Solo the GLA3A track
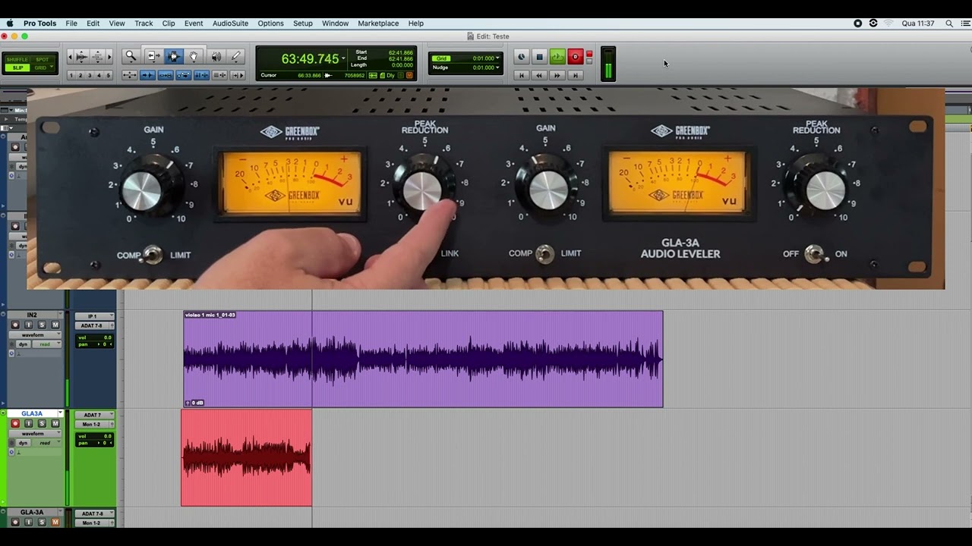The height and width of the screenshot is (546, 972). click(x=42, y=423)
